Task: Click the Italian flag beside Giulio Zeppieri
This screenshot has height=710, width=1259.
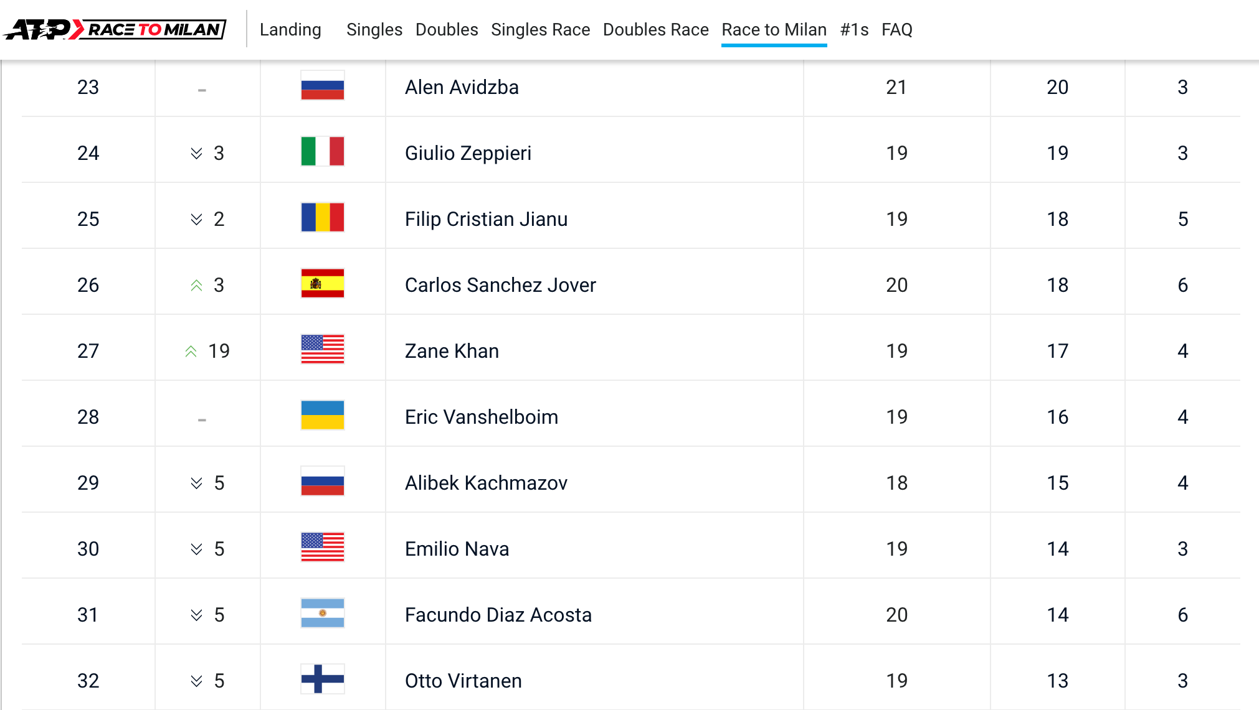Action: point(322,151)
